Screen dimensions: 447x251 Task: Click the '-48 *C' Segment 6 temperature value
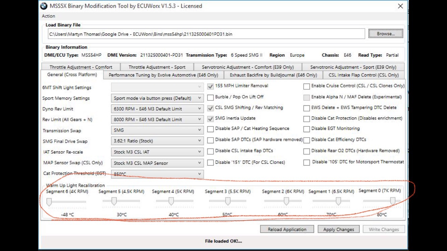coord(68,215)
